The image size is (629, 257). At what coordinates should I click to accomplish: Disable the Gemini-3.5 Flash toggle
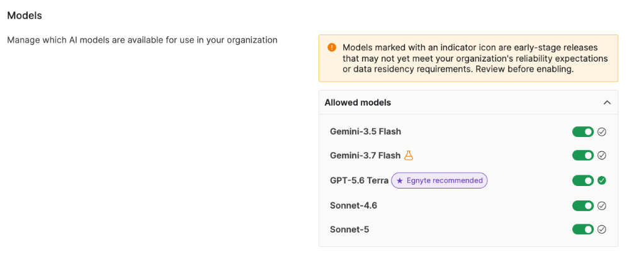tap(583, 132)
